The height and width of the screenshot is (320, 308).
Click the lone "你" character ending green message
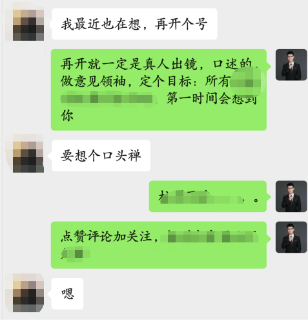click(x=67, y=116)
